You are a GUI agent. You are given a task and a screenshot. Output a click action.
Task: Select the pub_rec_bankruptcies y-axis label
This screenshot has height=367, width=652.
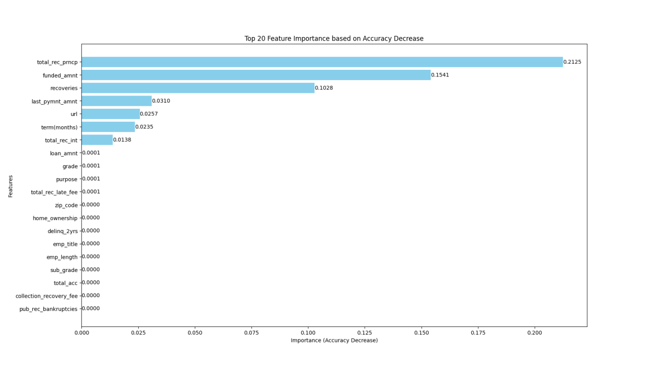[x=48, y=309]
